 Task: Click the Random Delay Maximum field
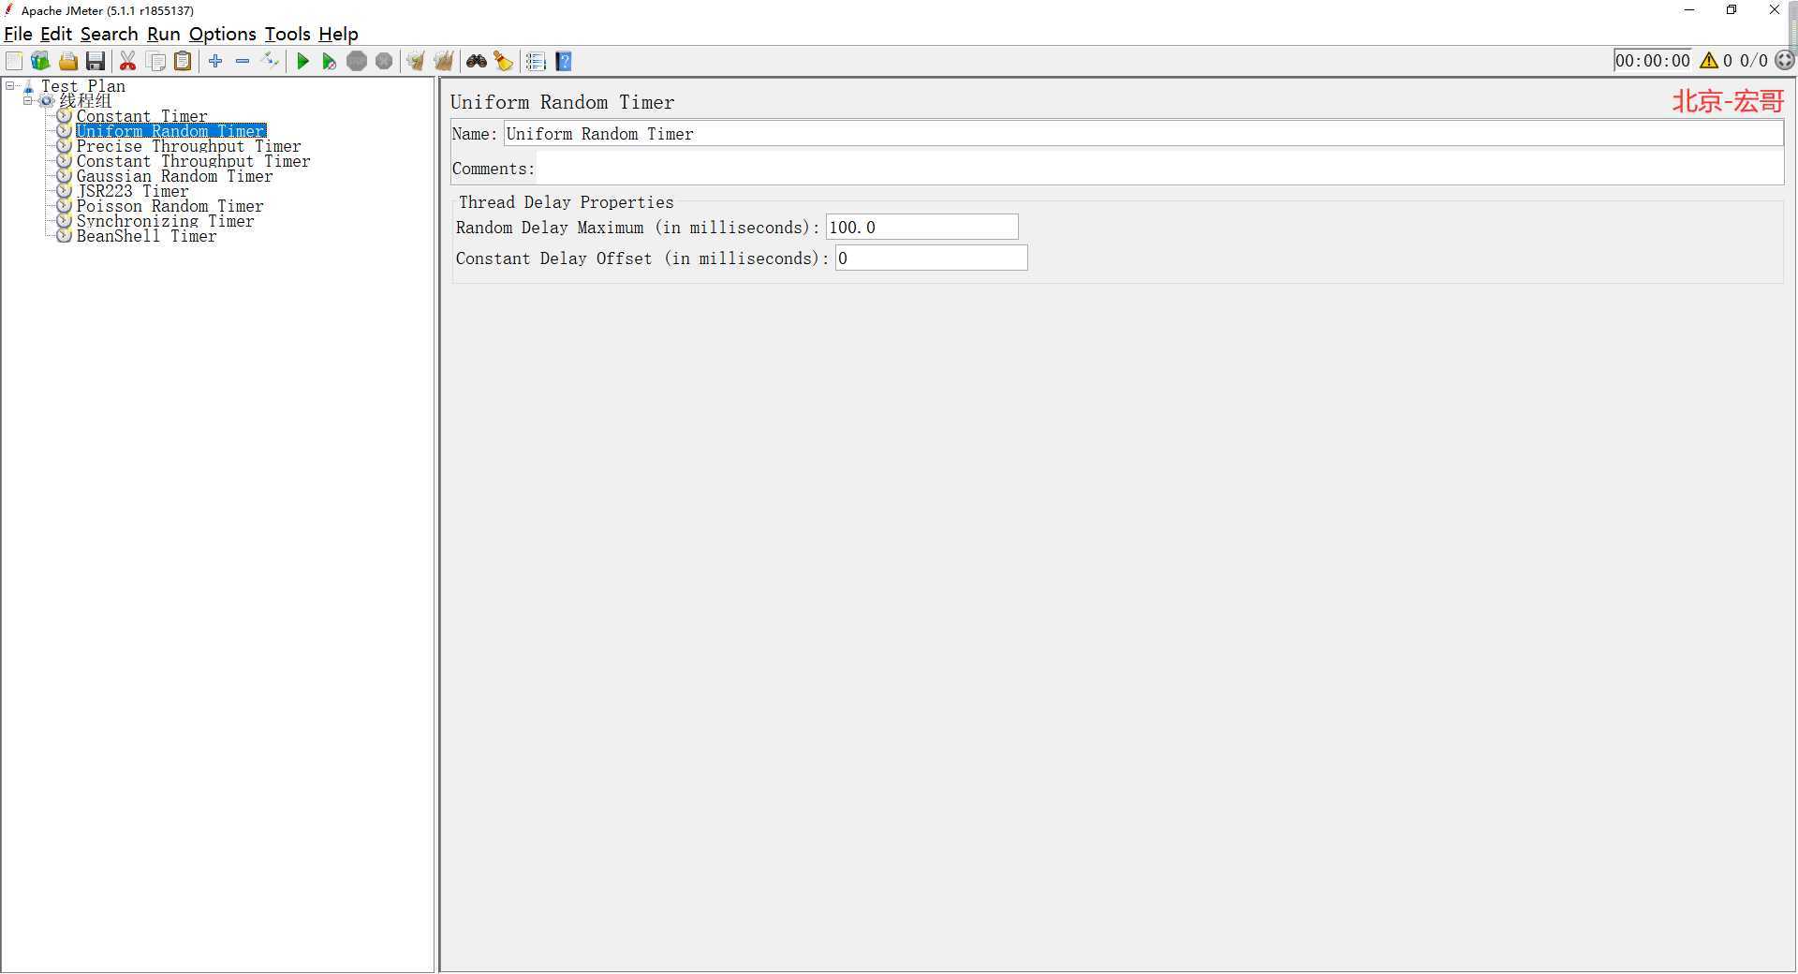click(921, 227)
